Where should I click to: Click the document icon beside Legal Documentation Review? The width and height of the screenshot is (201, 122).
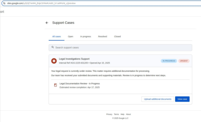[55, 85]
